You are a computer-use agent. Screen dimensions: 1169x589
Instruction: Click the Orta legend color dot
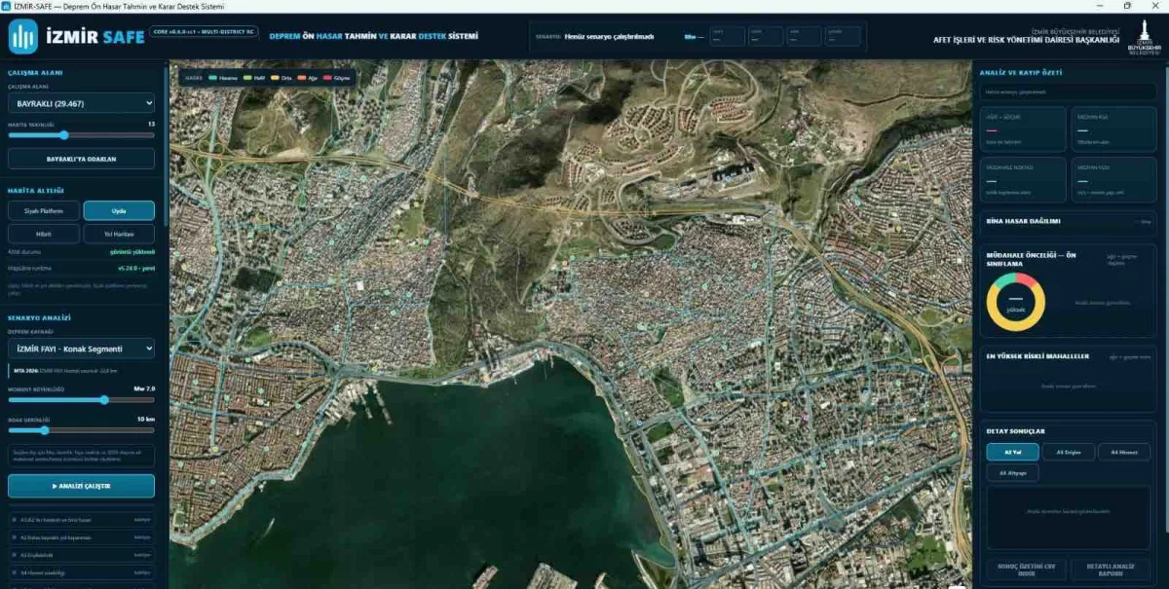coord(276,76)
